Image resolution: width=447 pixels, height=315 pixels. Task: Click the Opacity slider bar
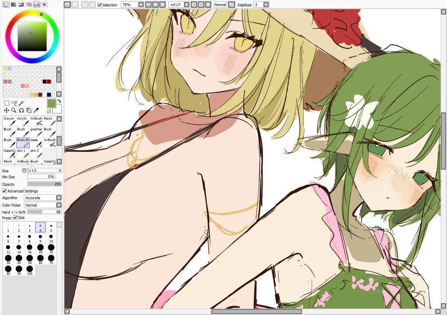(44, 184)
